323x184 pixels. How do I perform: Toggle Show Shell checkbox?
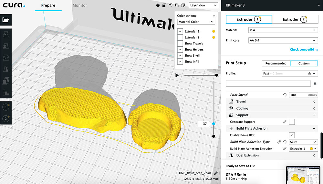pyautogui.click(x=180, y=55)
